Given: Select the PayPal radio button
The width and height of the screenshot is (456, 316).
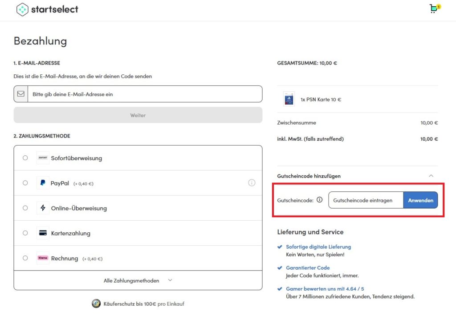Looking at the screenshot, I should tap(25, 183).
